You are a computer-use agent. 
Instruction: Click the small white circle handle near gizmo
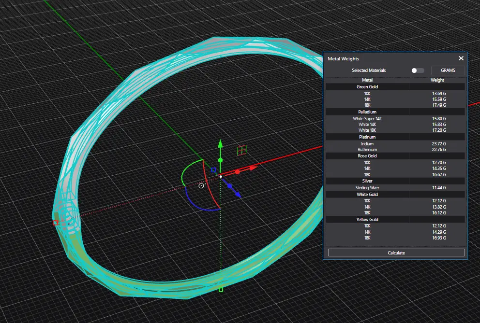[201, 186]
